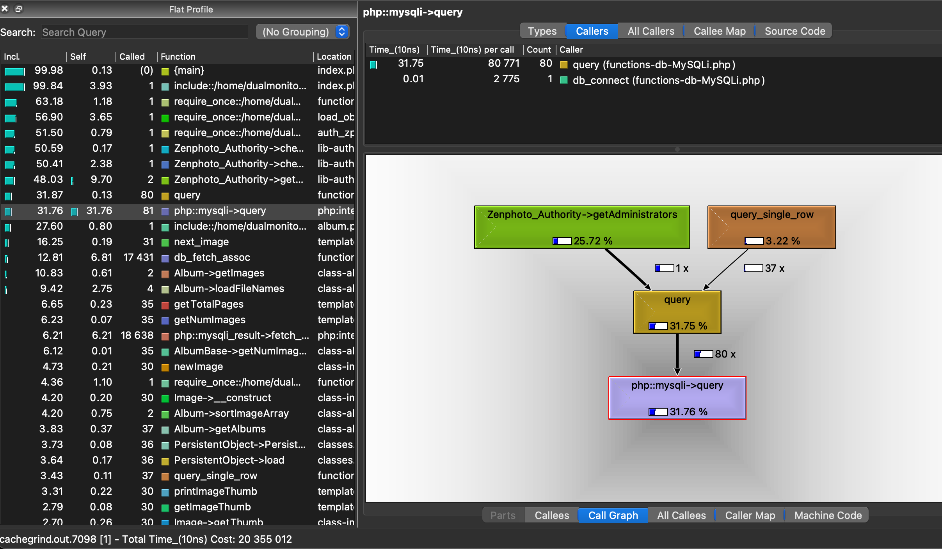Click the cyan inclusive cost bar for {main}
The height and width of the screenshot is (549, 942).
tap(14, 71)
